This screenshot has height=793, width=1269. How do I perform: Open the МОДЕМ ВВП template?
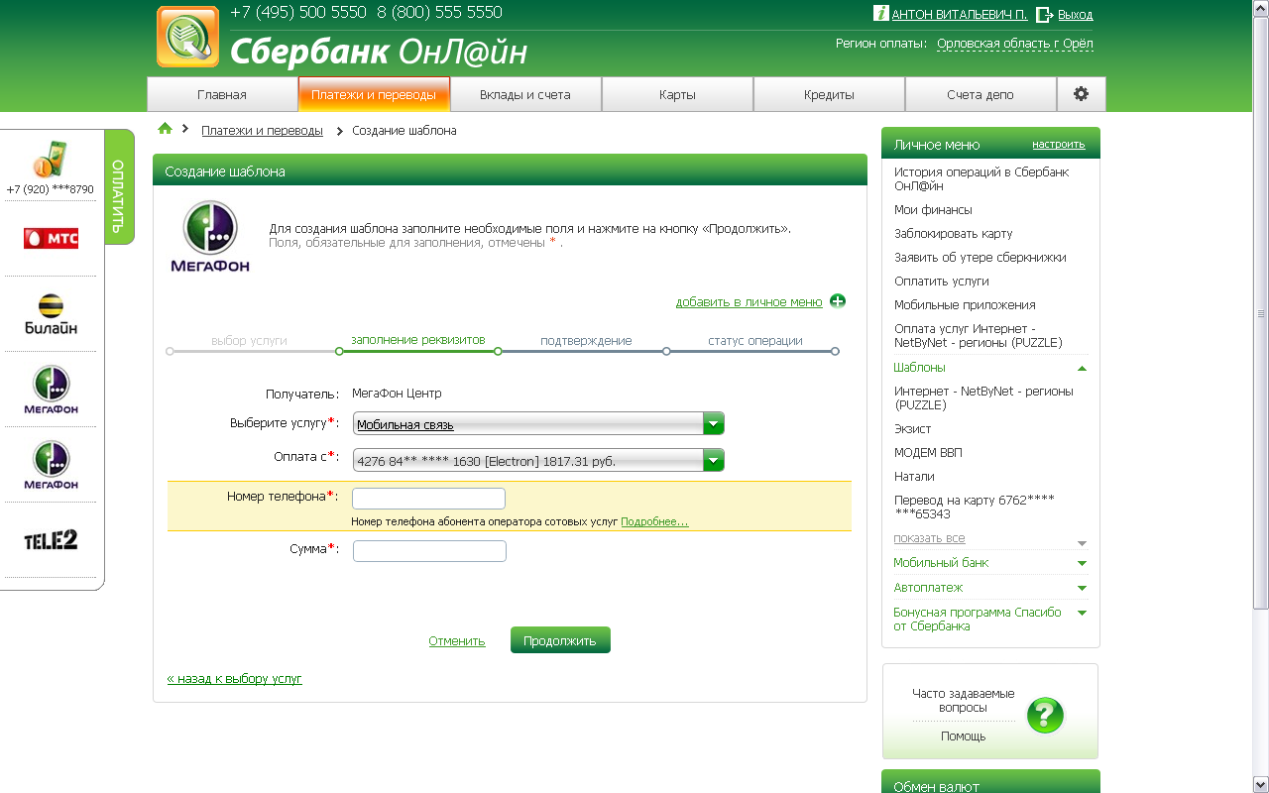tap(928, 453)
